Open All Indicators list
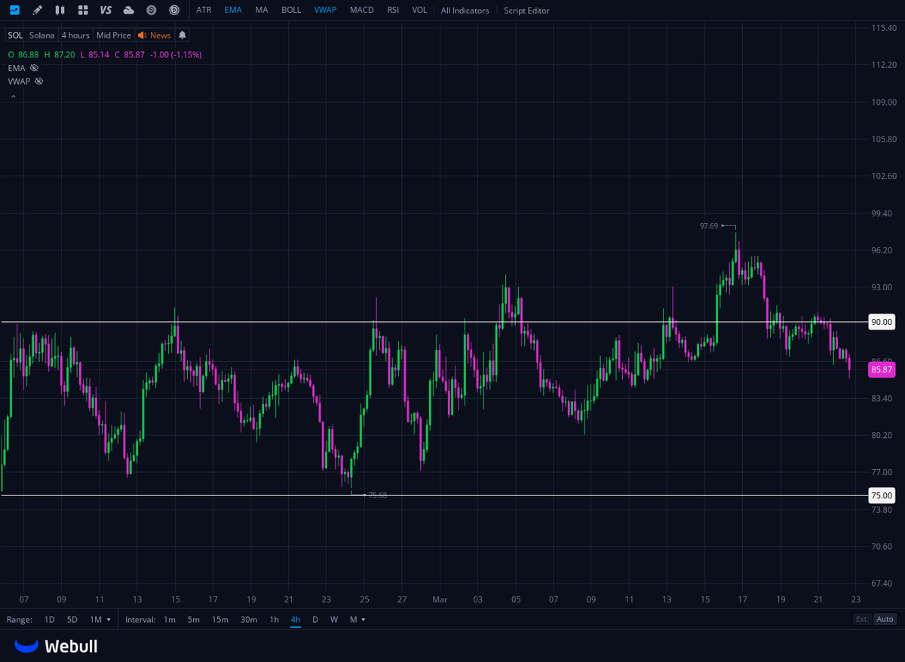 coord(465,11)
